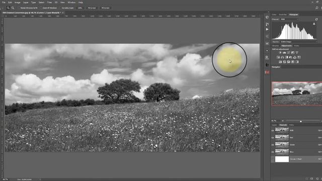Add a Threshold adjustment
The image size is (322, 181).
[288, 62]
